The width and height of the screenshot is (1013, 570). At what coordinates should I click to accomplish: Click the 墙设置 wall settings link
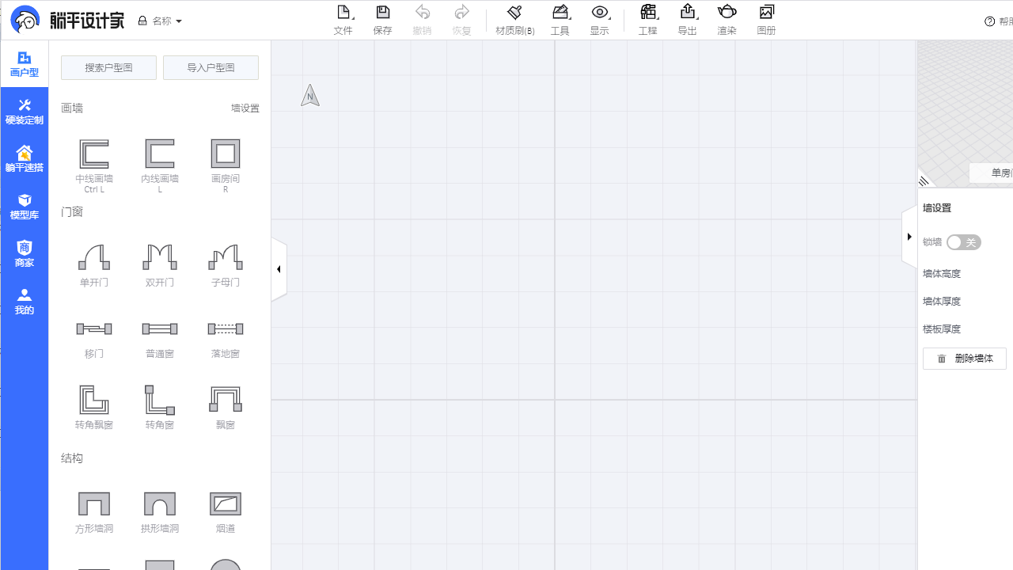(245, 108)
